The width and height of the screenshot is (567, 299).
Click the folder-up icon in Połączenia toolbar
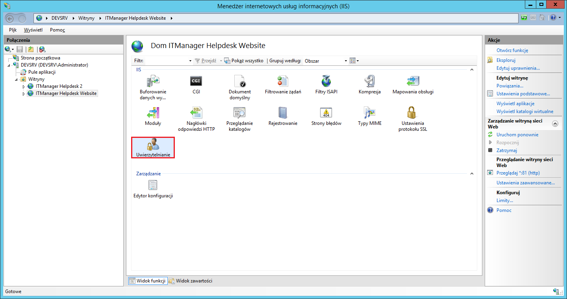[x=31, y=49]
